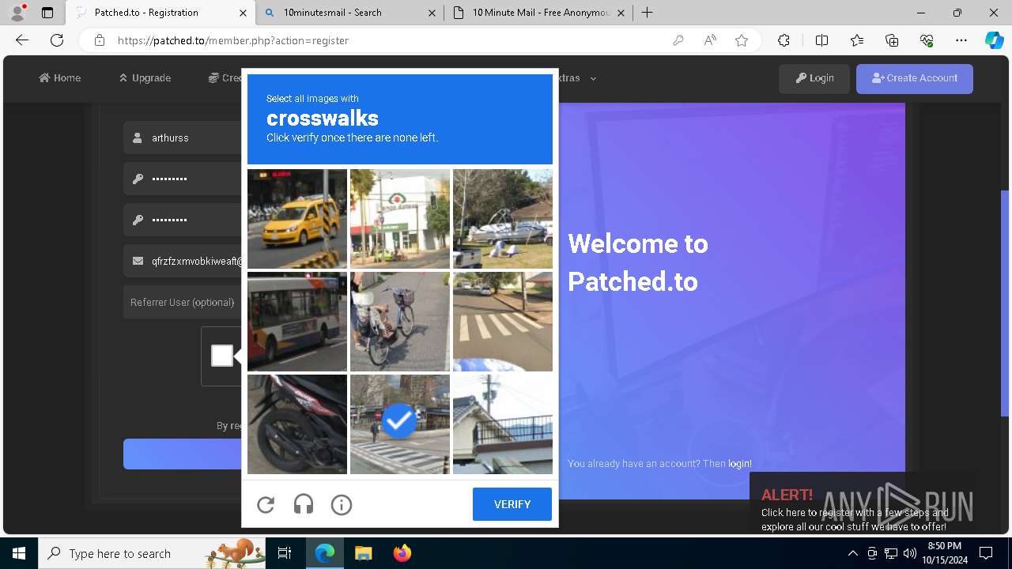1012x569 pixels.
Task: Select the bicycle image tile
Action: (x=400, y=322)
